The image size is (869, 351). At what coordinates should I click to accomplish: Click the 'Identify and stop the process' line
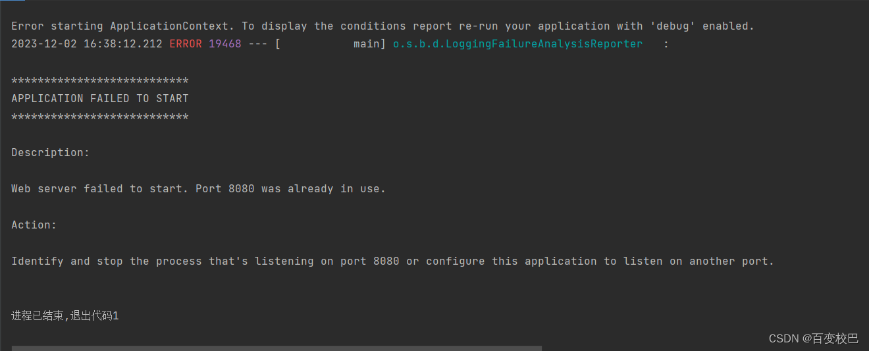click(x=392, y=261)
